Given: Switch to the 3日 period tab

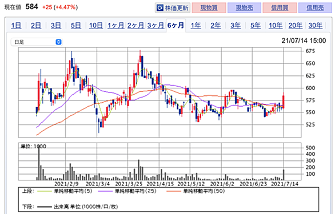Looking at the screenshot, I should pyautogui.click(x=56, y=26).
